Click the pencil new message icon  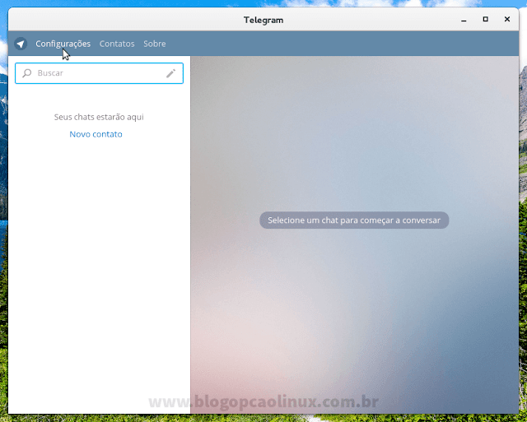pyautogui.click(x=170, y=73)
